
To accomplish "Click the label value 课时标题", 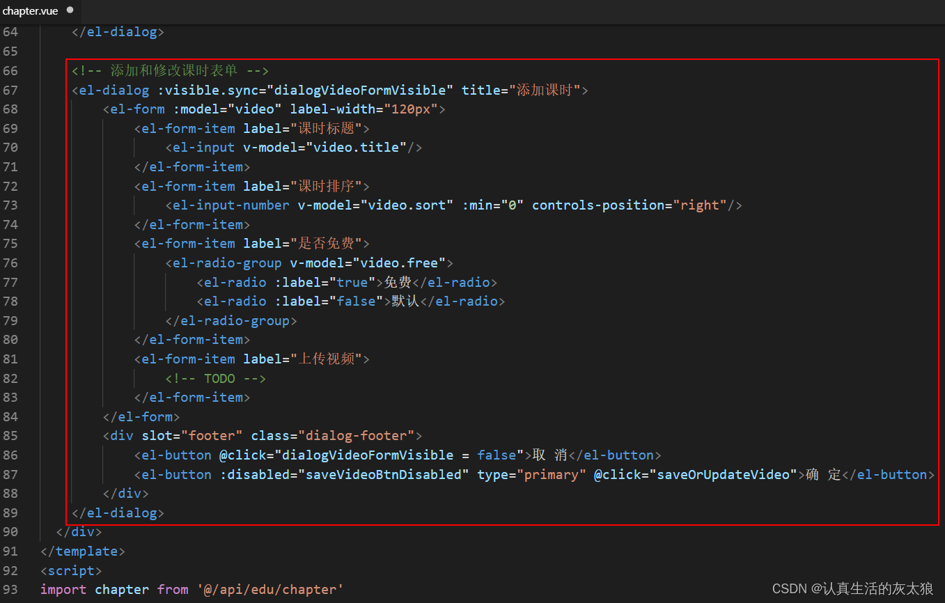I will 326,128.
